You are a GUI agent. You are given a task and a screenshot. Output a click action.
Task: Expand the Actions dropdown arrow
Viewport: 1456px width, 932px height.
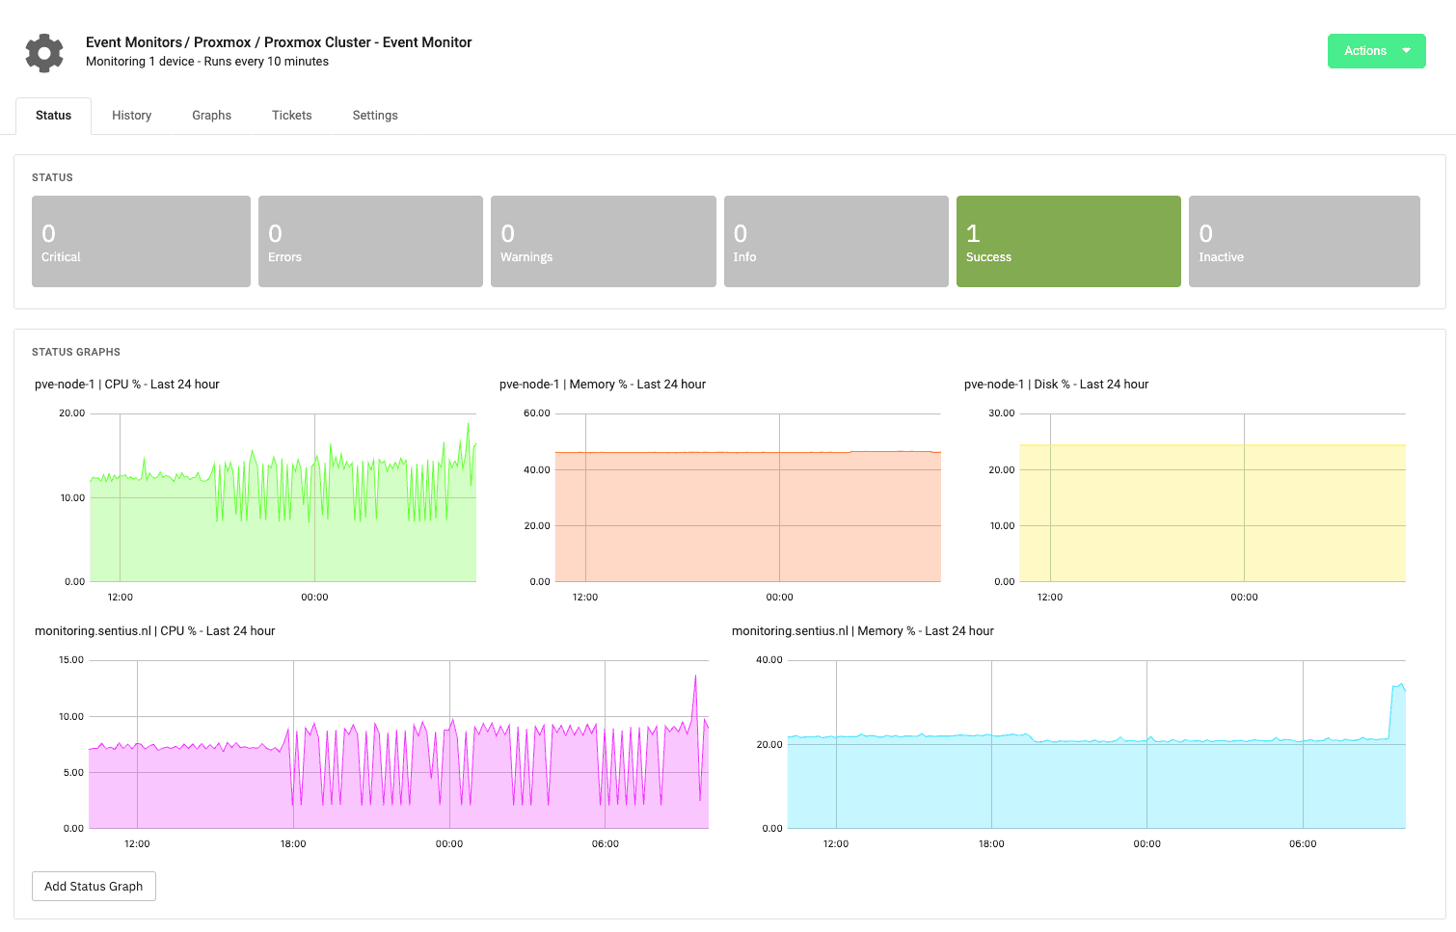click(1406, 51)
